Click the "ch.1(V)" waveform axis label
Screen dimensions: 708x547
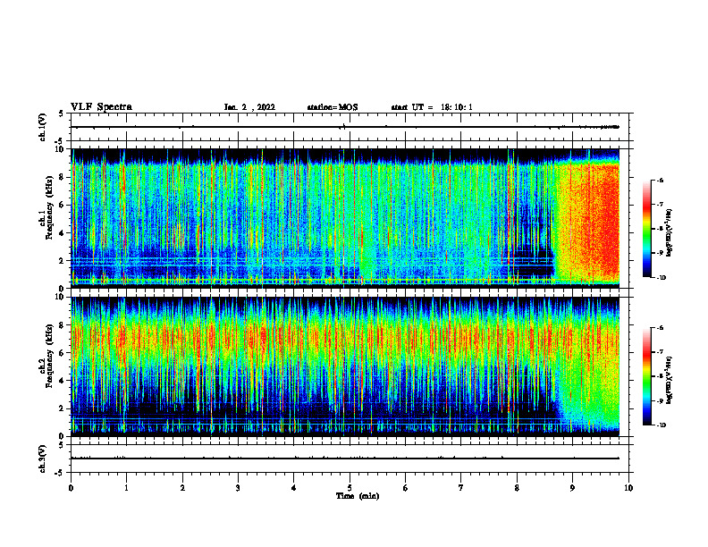click(42, 127)
